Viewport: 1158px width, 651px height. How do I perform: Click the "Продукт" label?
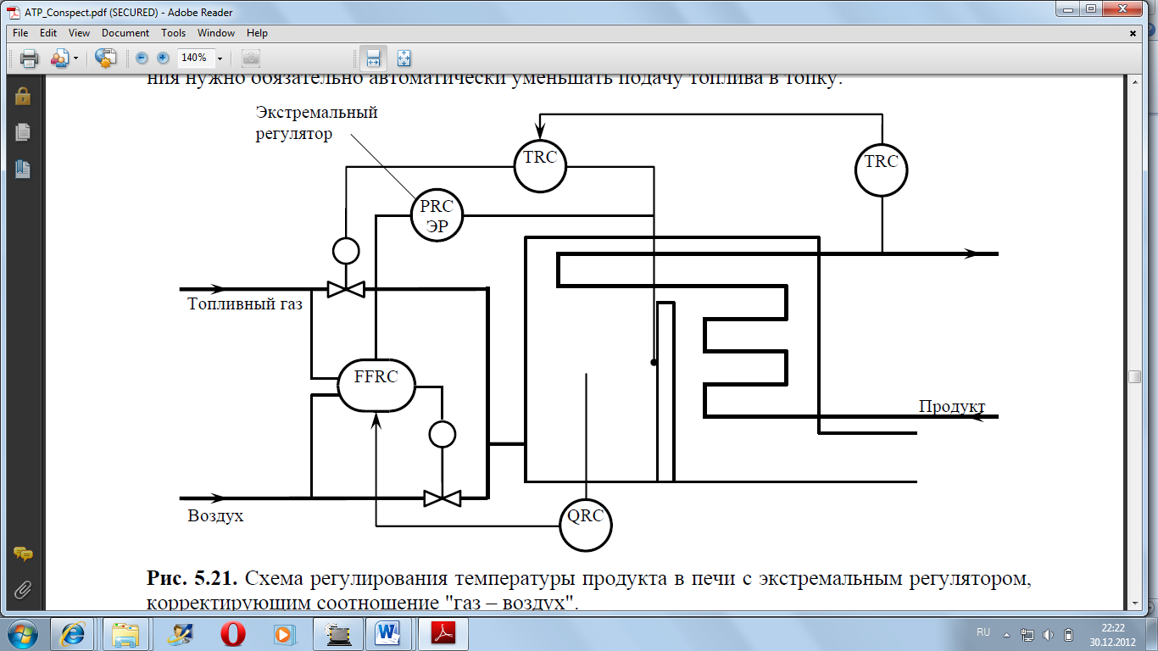(952, 407)
